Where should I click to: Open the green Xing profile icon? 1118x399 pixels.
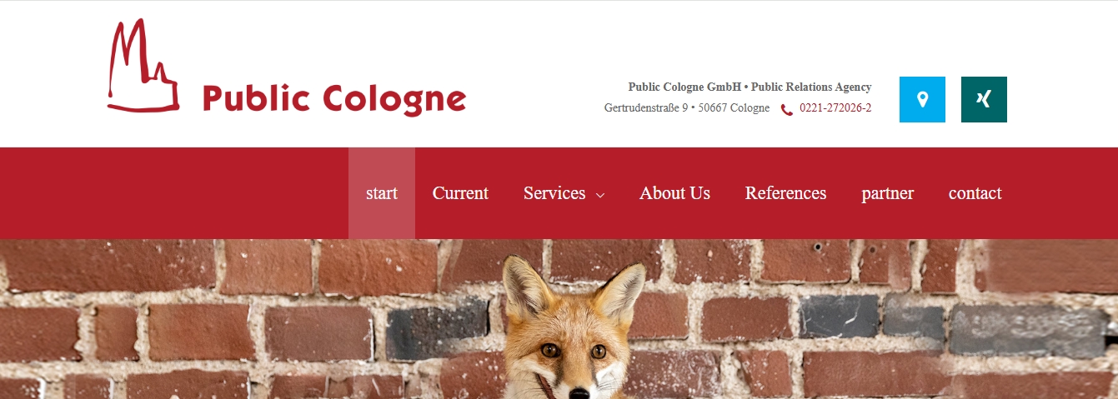point(984,99)
